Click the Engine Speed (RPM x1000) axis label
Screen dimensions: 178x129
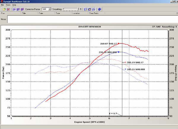pos(90,122)
